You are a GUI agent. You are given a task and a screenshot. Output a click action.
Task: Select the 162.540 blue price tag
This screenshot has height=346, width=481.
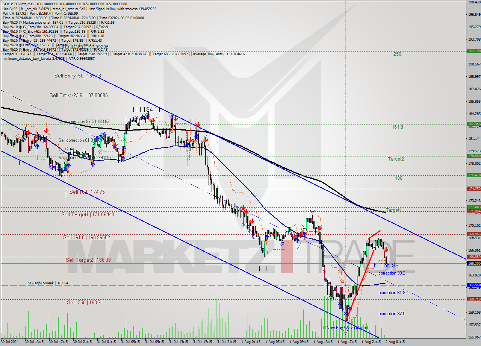[473, 285]
